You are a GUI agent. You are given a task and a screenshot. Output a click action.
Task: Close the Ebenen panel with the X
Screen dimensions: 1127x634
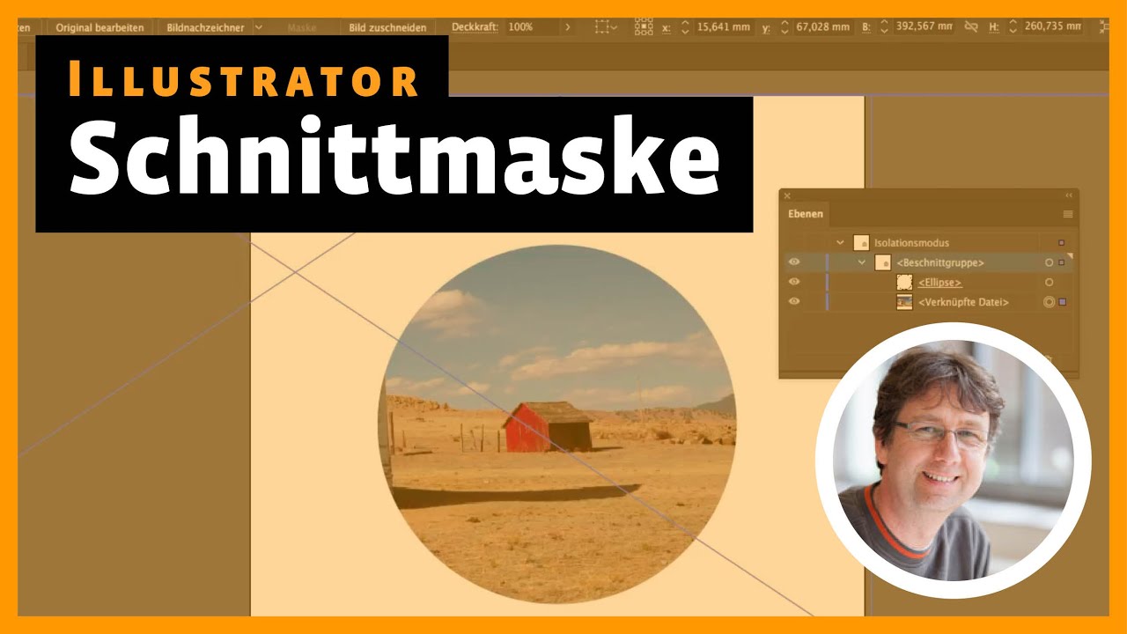[787, 195]
